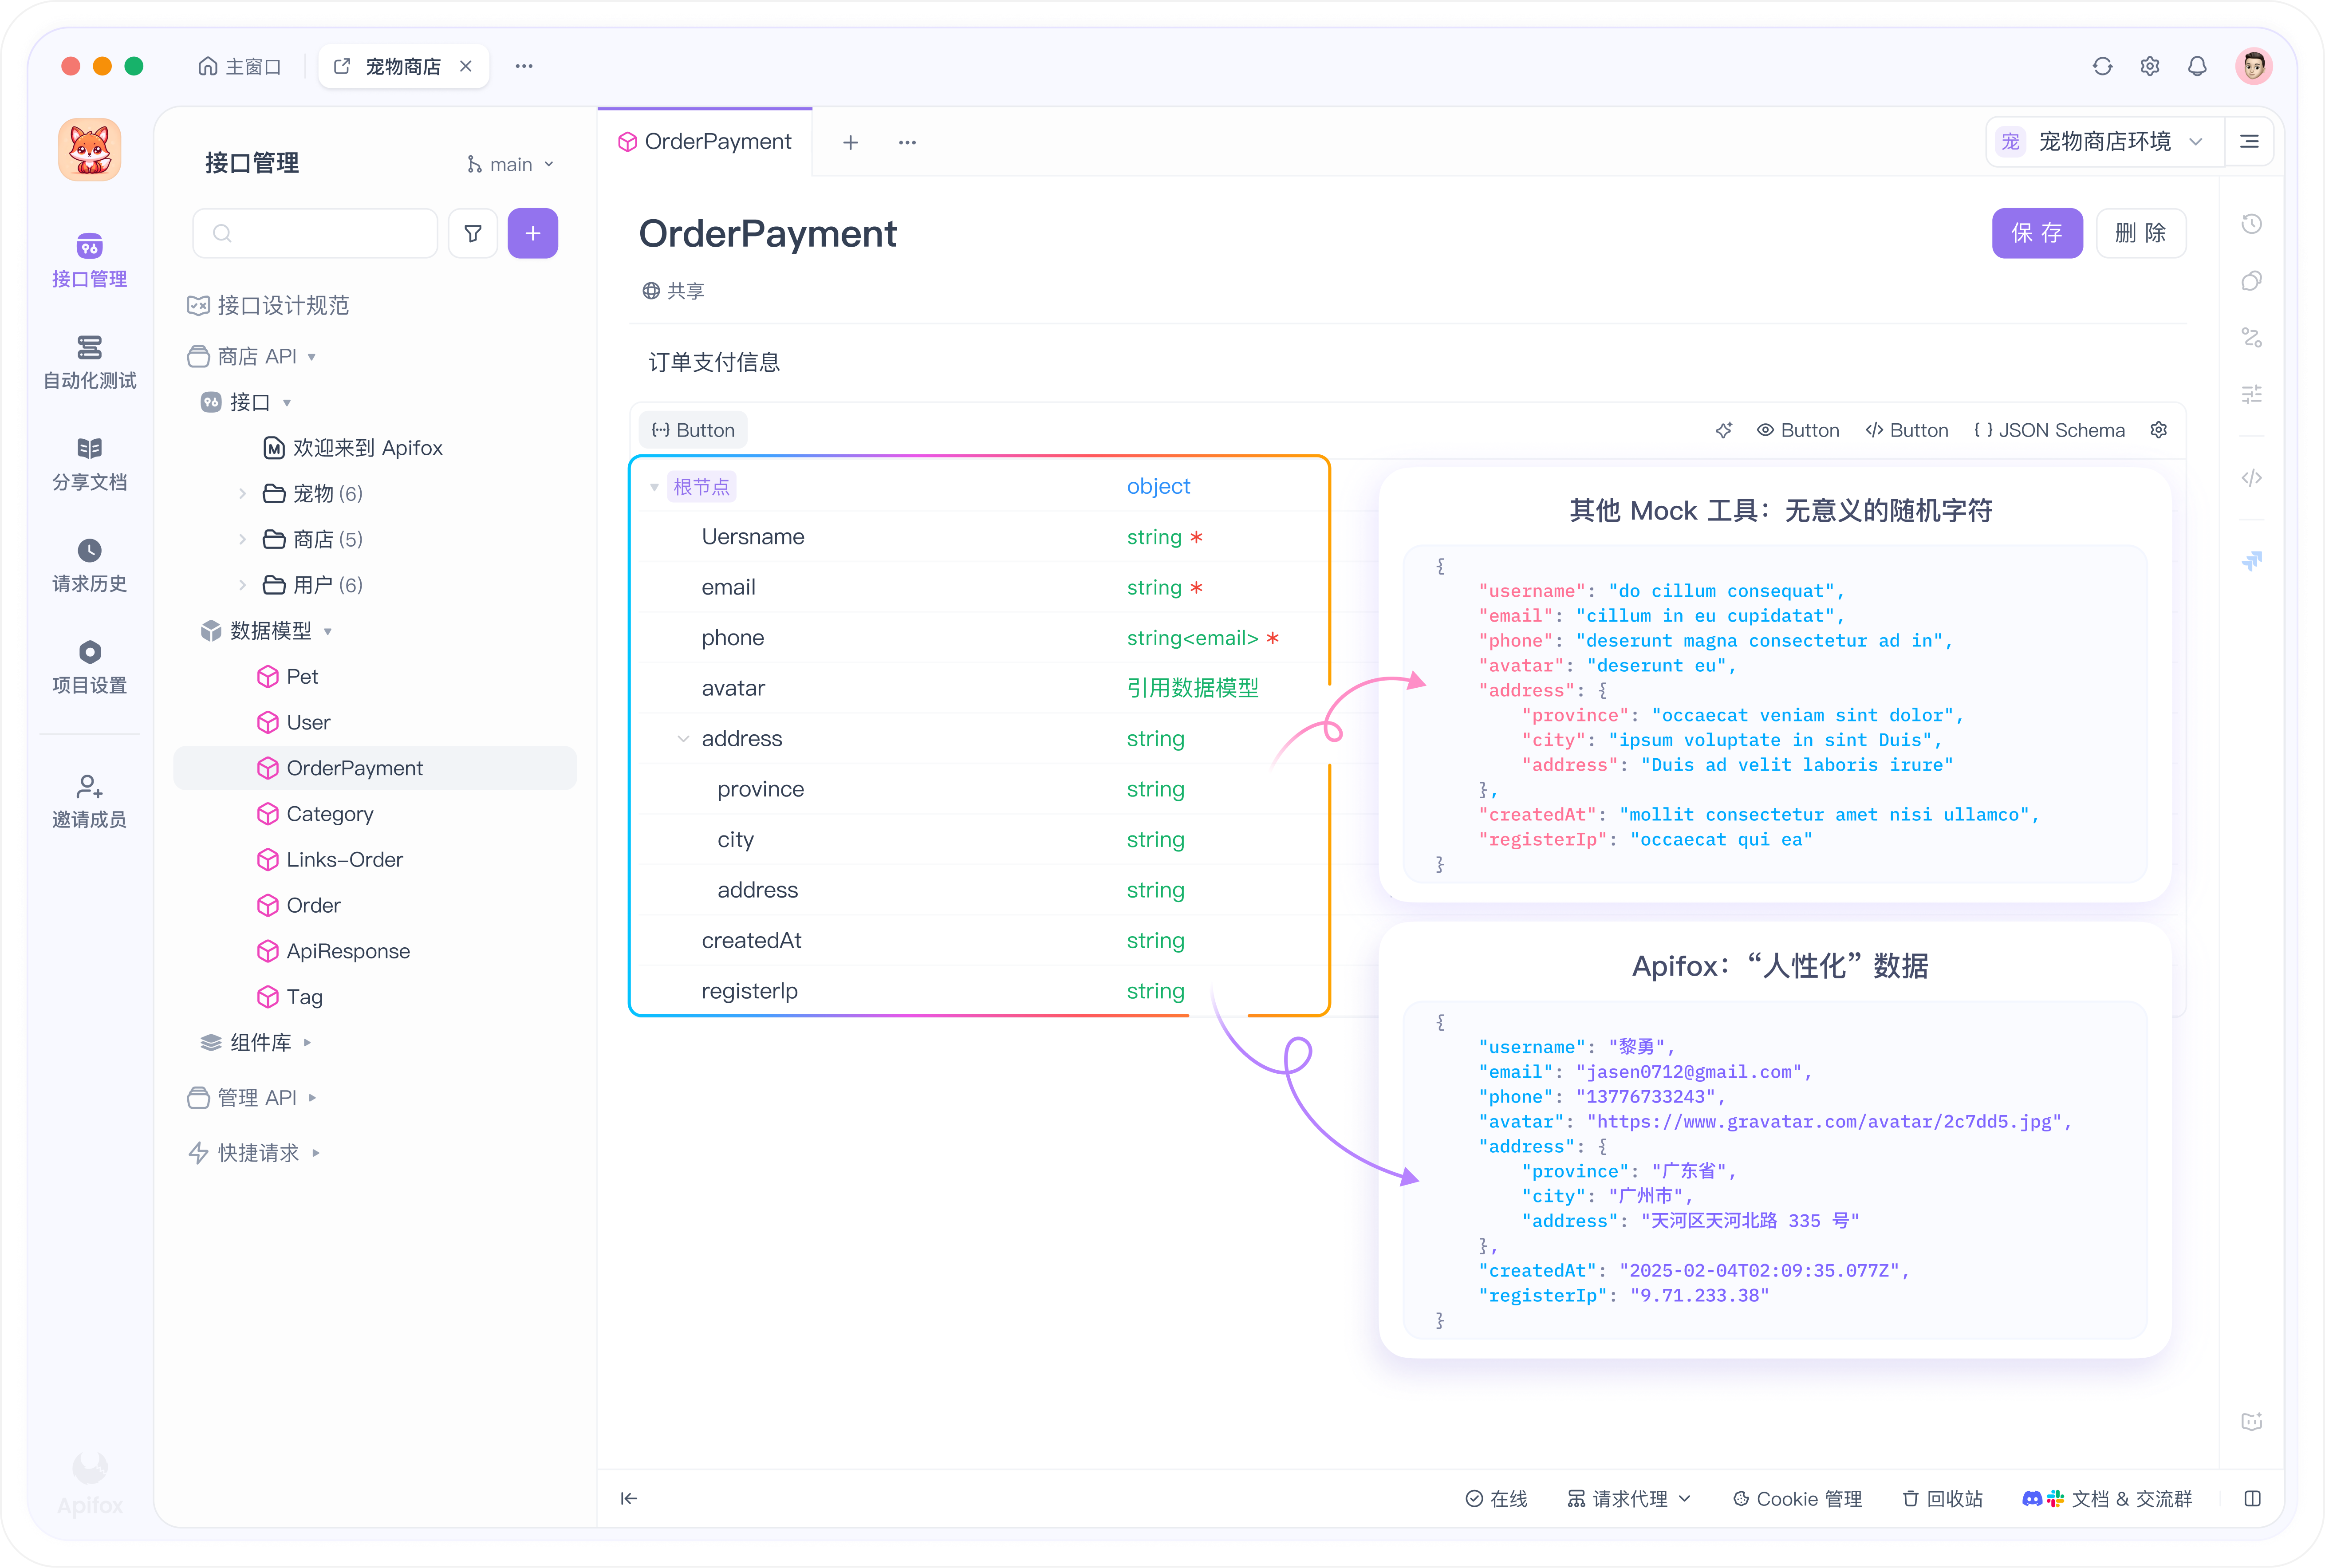Click the filter funnel icon
This screenshot has width=2325, height=1568.
[473, 233]
